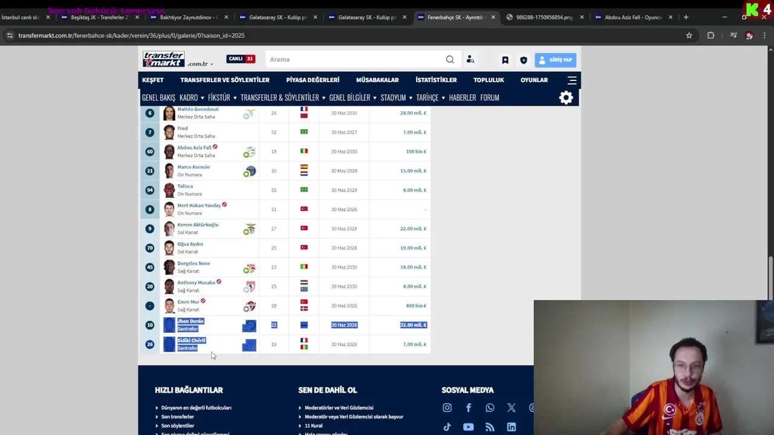Screen dimensions: 774x435
Task: Click Moderatörler ve Veri Gözlemcisi link
Action: click(339, 408)
